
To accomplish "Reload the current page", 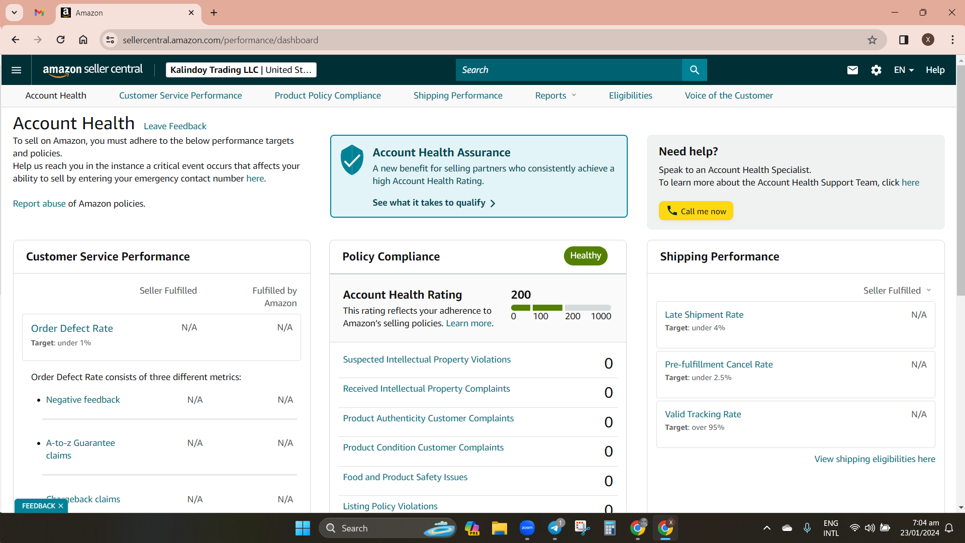I will click(x=60, y=40).
